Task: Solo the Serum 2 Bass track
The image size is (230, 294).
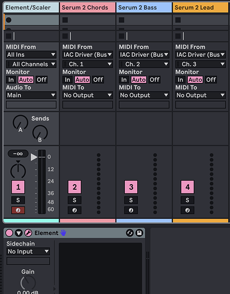Action: pos(131,200)
